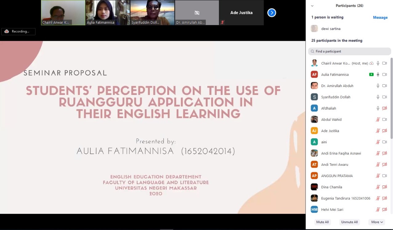The height and width of the screenshot is (230, 393).
Task: Click disabled video icon for Ade Justika
Action: pos(384,131)
